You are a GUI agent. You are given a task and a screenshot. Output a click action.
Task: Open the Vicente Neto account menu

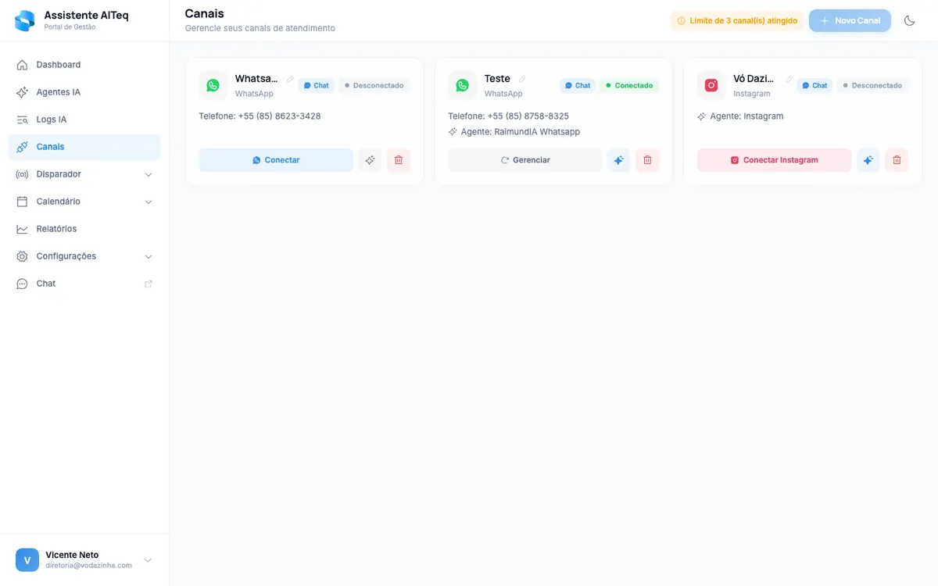click(84, 559)
